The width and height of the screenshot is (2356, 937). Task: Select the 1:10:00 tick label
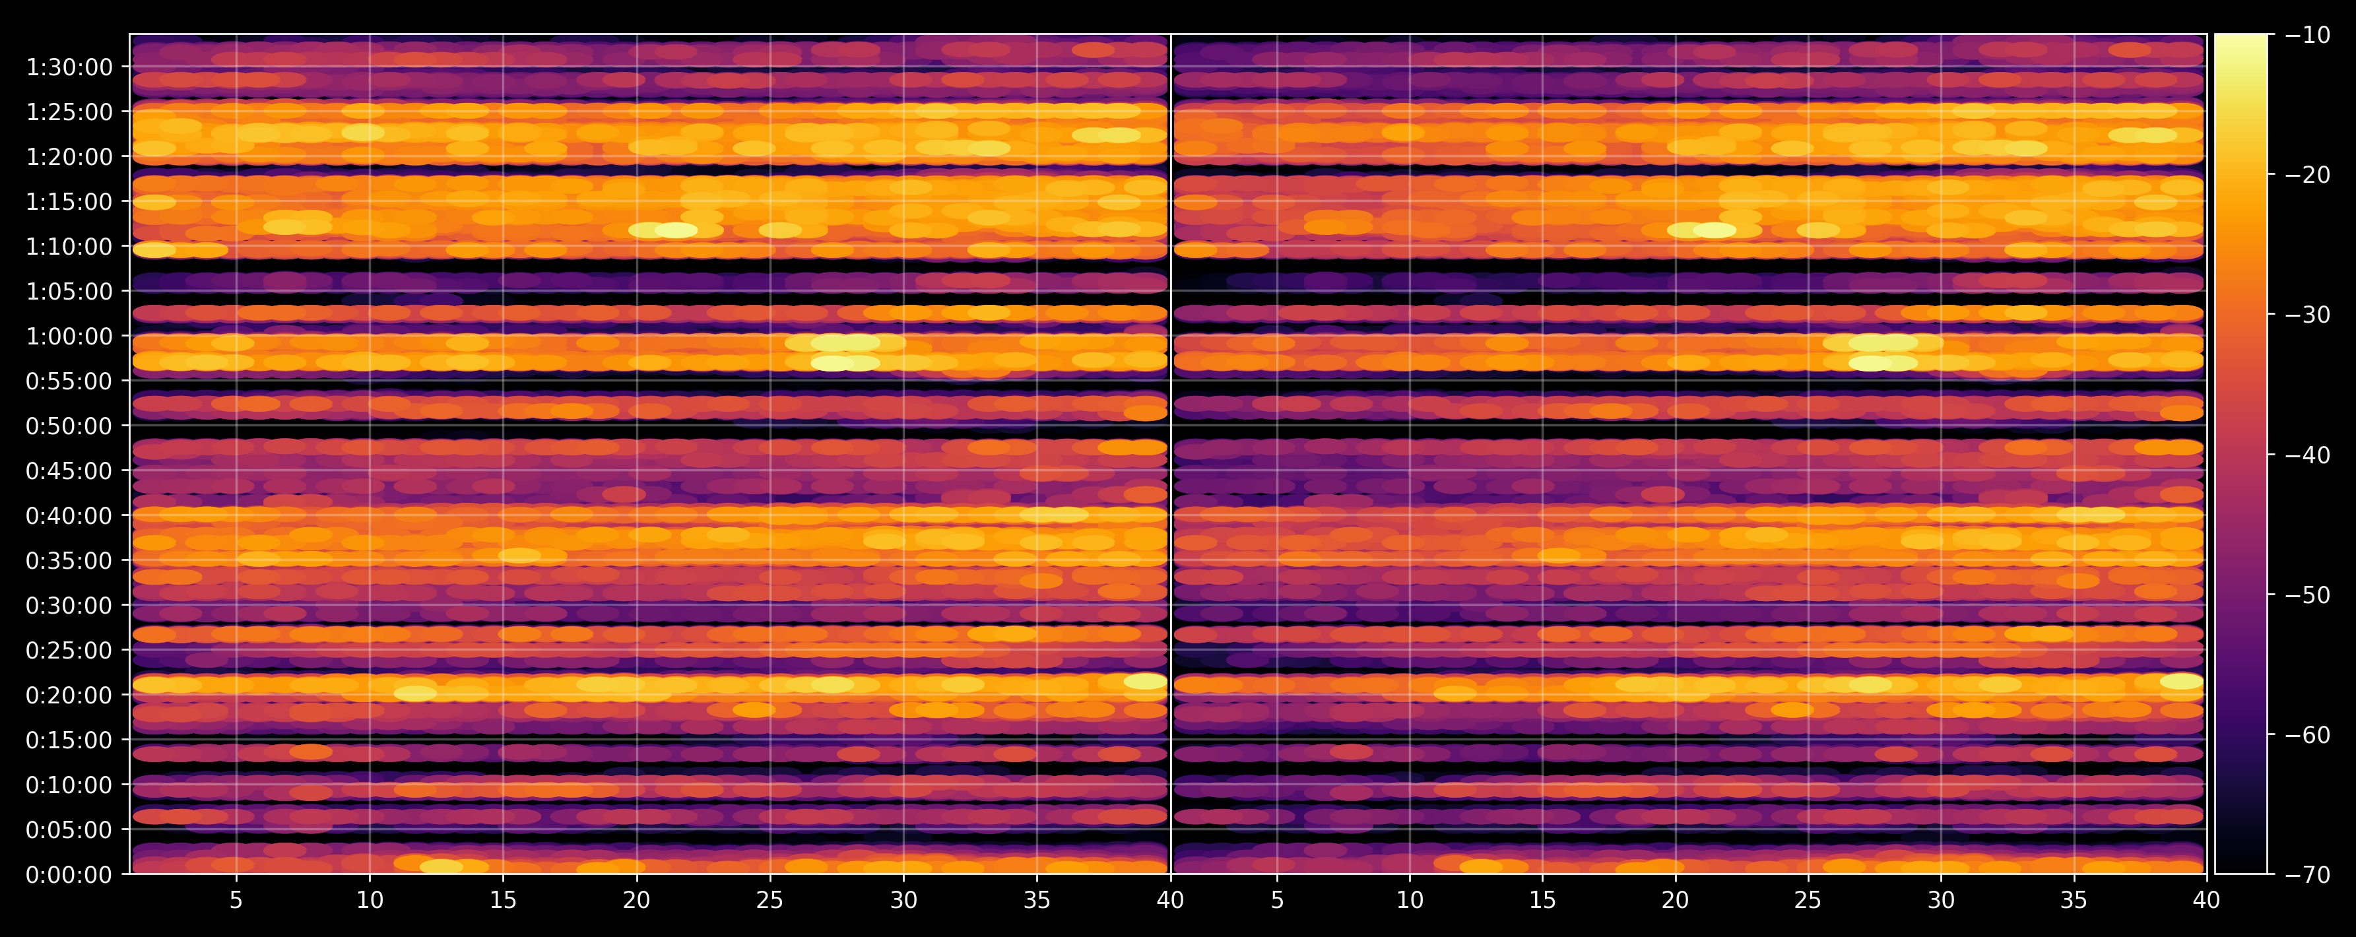(x=69, y=247)
